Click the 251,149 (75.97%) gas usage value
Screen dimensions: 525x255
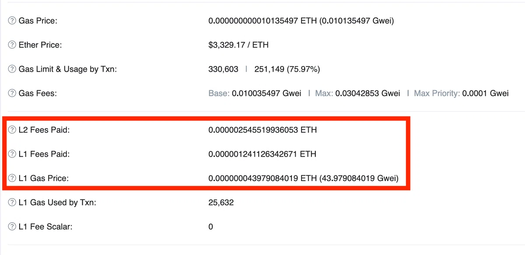click(x=287, y=69)
